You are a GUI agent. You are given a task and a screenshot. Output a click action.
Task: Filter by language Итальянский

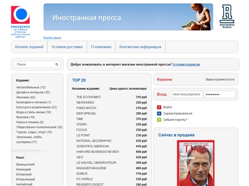click(x=25, y=179)
